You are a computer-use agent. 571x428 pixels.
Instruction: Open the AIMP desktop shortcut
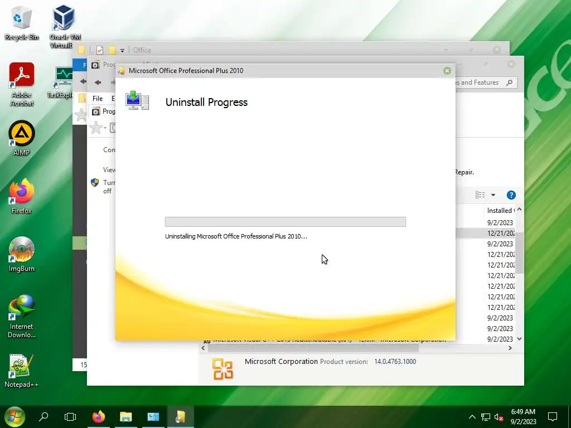pos(22,138)
